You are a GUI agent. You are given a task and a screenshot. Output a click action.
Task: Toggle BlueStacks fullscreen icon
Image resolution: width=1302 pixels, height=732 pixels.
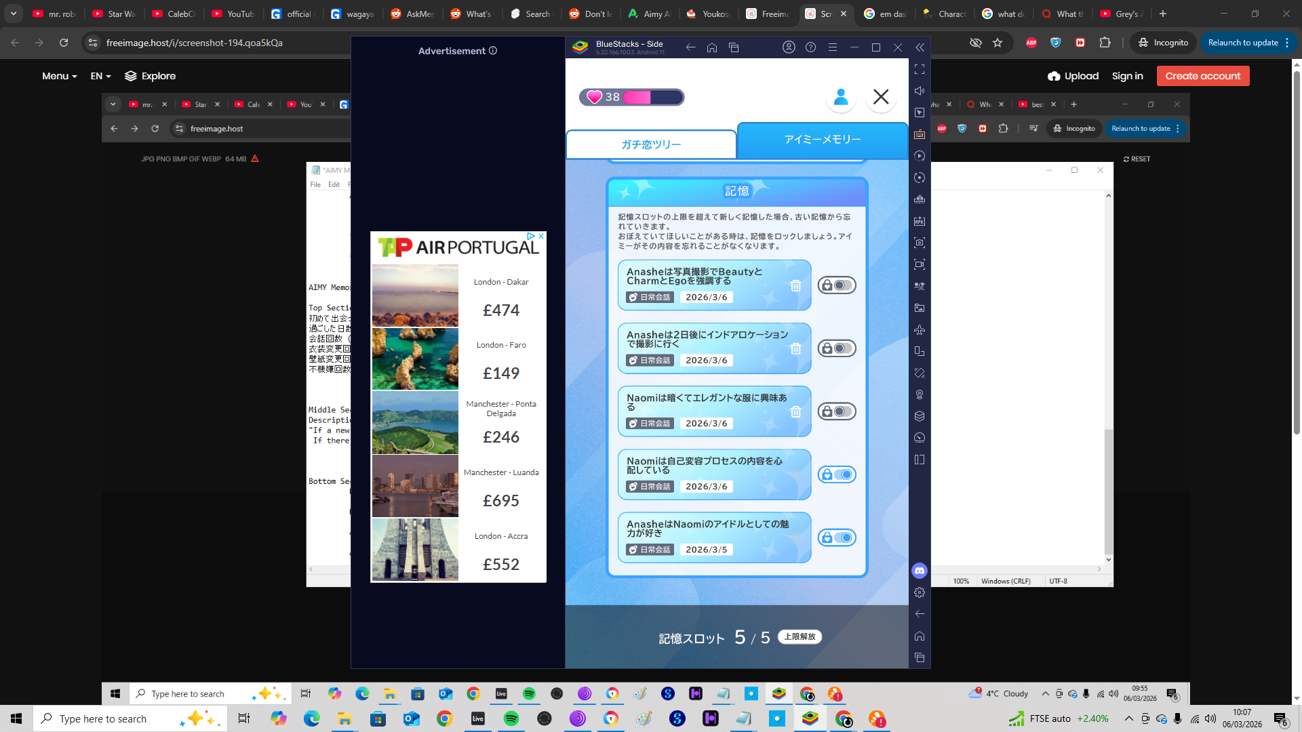920,69
